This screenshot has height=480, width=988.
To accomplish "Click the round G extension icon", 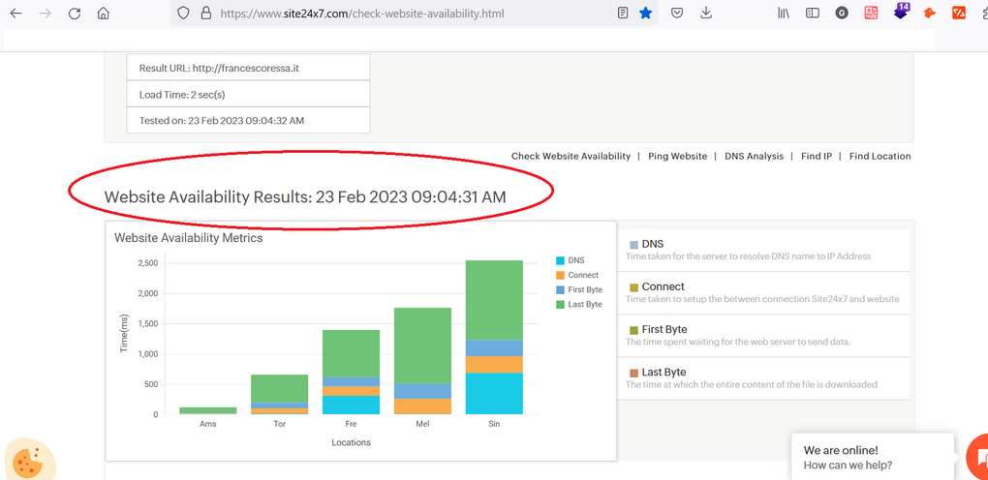I will pyautogui.click(x=842, y=13).
